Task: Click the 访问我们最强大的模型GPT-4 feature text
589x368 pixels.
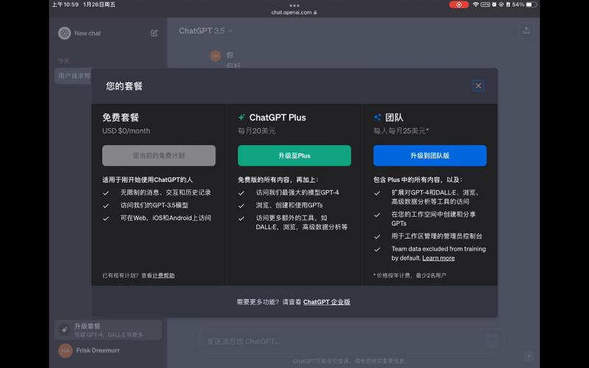Action: tap(297, 193)
